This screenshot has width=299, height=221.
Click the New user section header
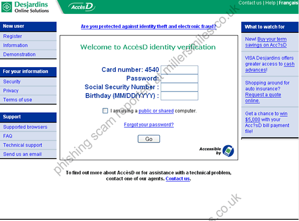click(x=28, y=26)
